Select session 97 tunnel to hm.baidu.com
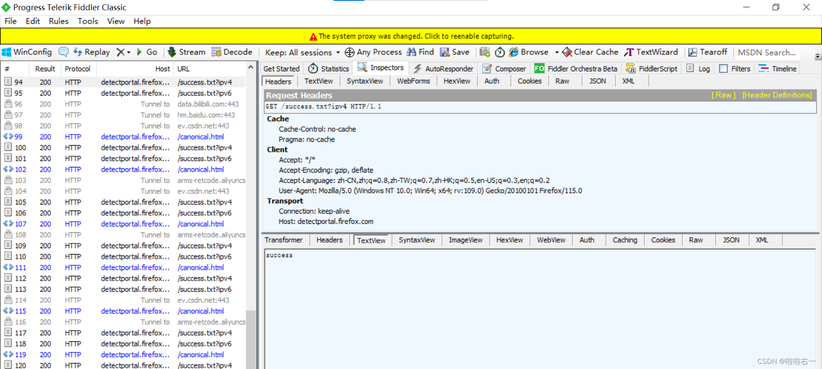The height and width of the screenshot is (369, 822). pyautogui.click(x=124, y=115)
